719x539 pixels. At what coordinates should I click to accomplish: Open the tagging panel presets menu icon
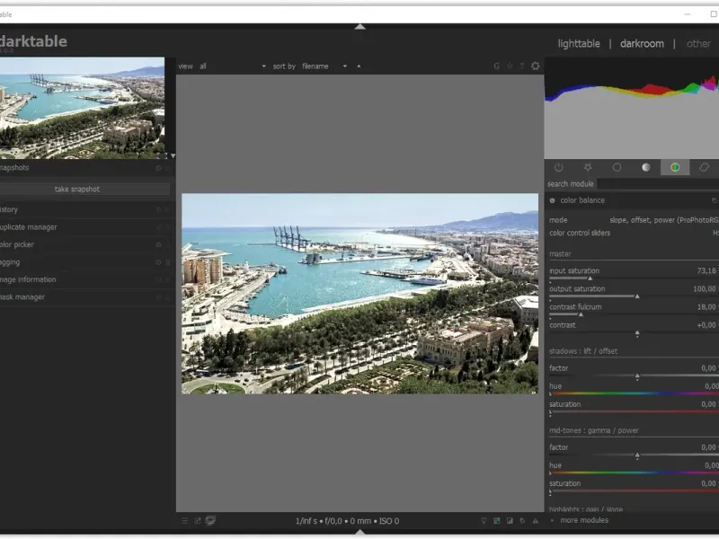(167, 262)
